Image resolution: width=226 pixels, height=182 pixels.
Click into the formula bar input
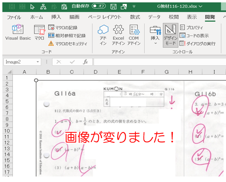[x=160, y=62]
